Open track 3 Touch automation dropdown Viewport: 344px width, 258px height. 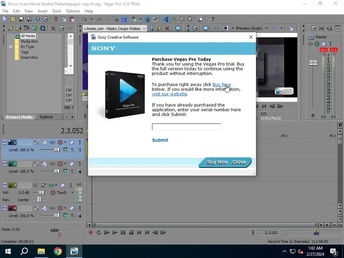(x=72, y=192)
